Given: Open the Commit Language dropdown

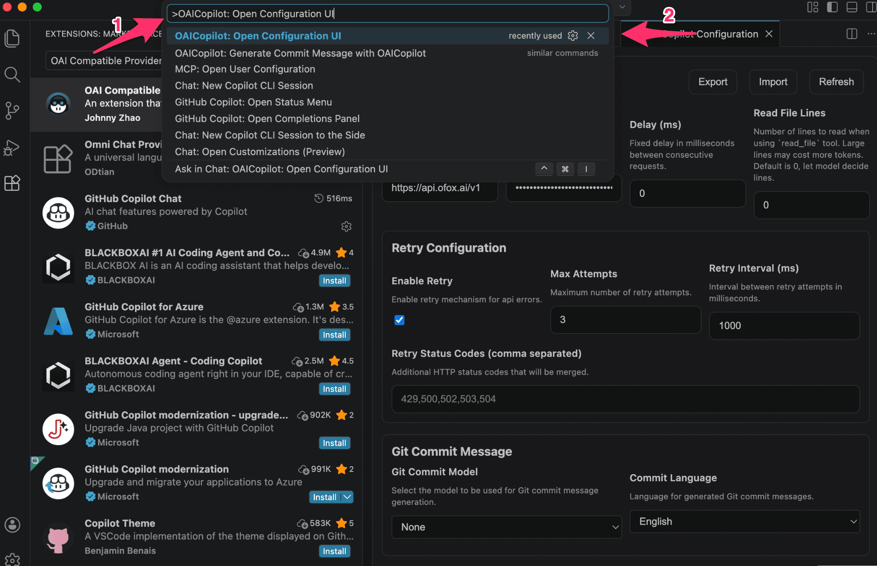Looking at the screenshot, I should click(x=744, y=521).
